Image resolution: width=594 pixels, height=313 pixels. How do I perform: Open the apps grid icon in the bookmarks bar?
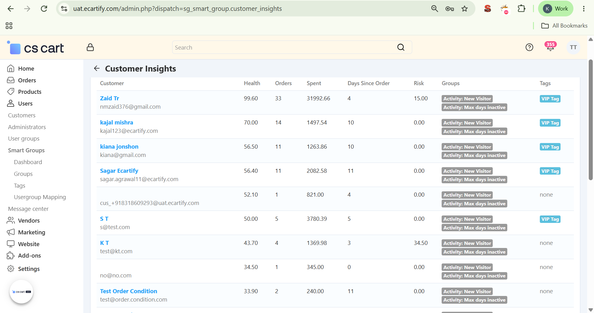9,26
